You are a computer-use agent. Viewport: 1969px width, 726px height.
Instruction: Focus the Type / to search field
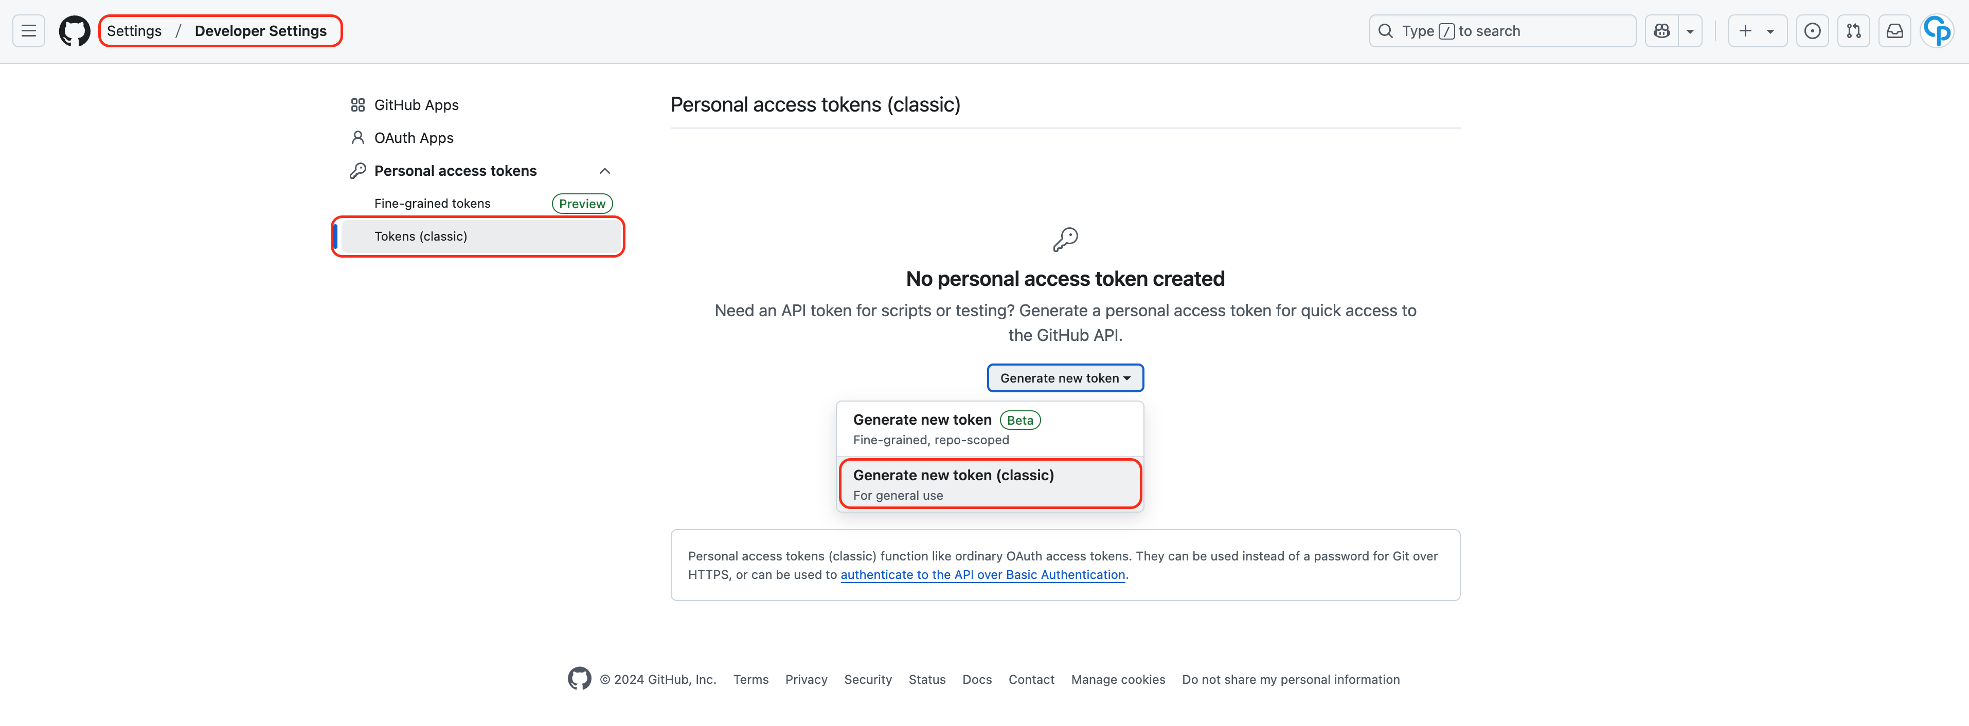click(x=1502, y=30)
